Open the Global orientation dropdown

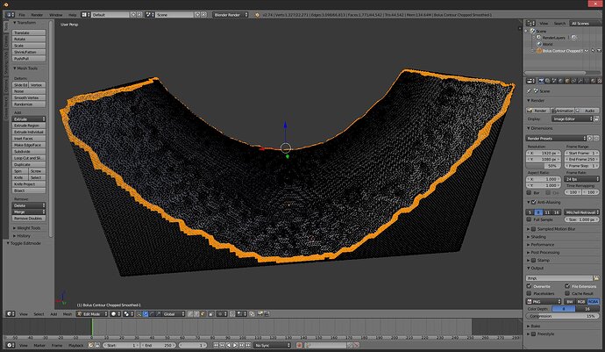point(174,313)
